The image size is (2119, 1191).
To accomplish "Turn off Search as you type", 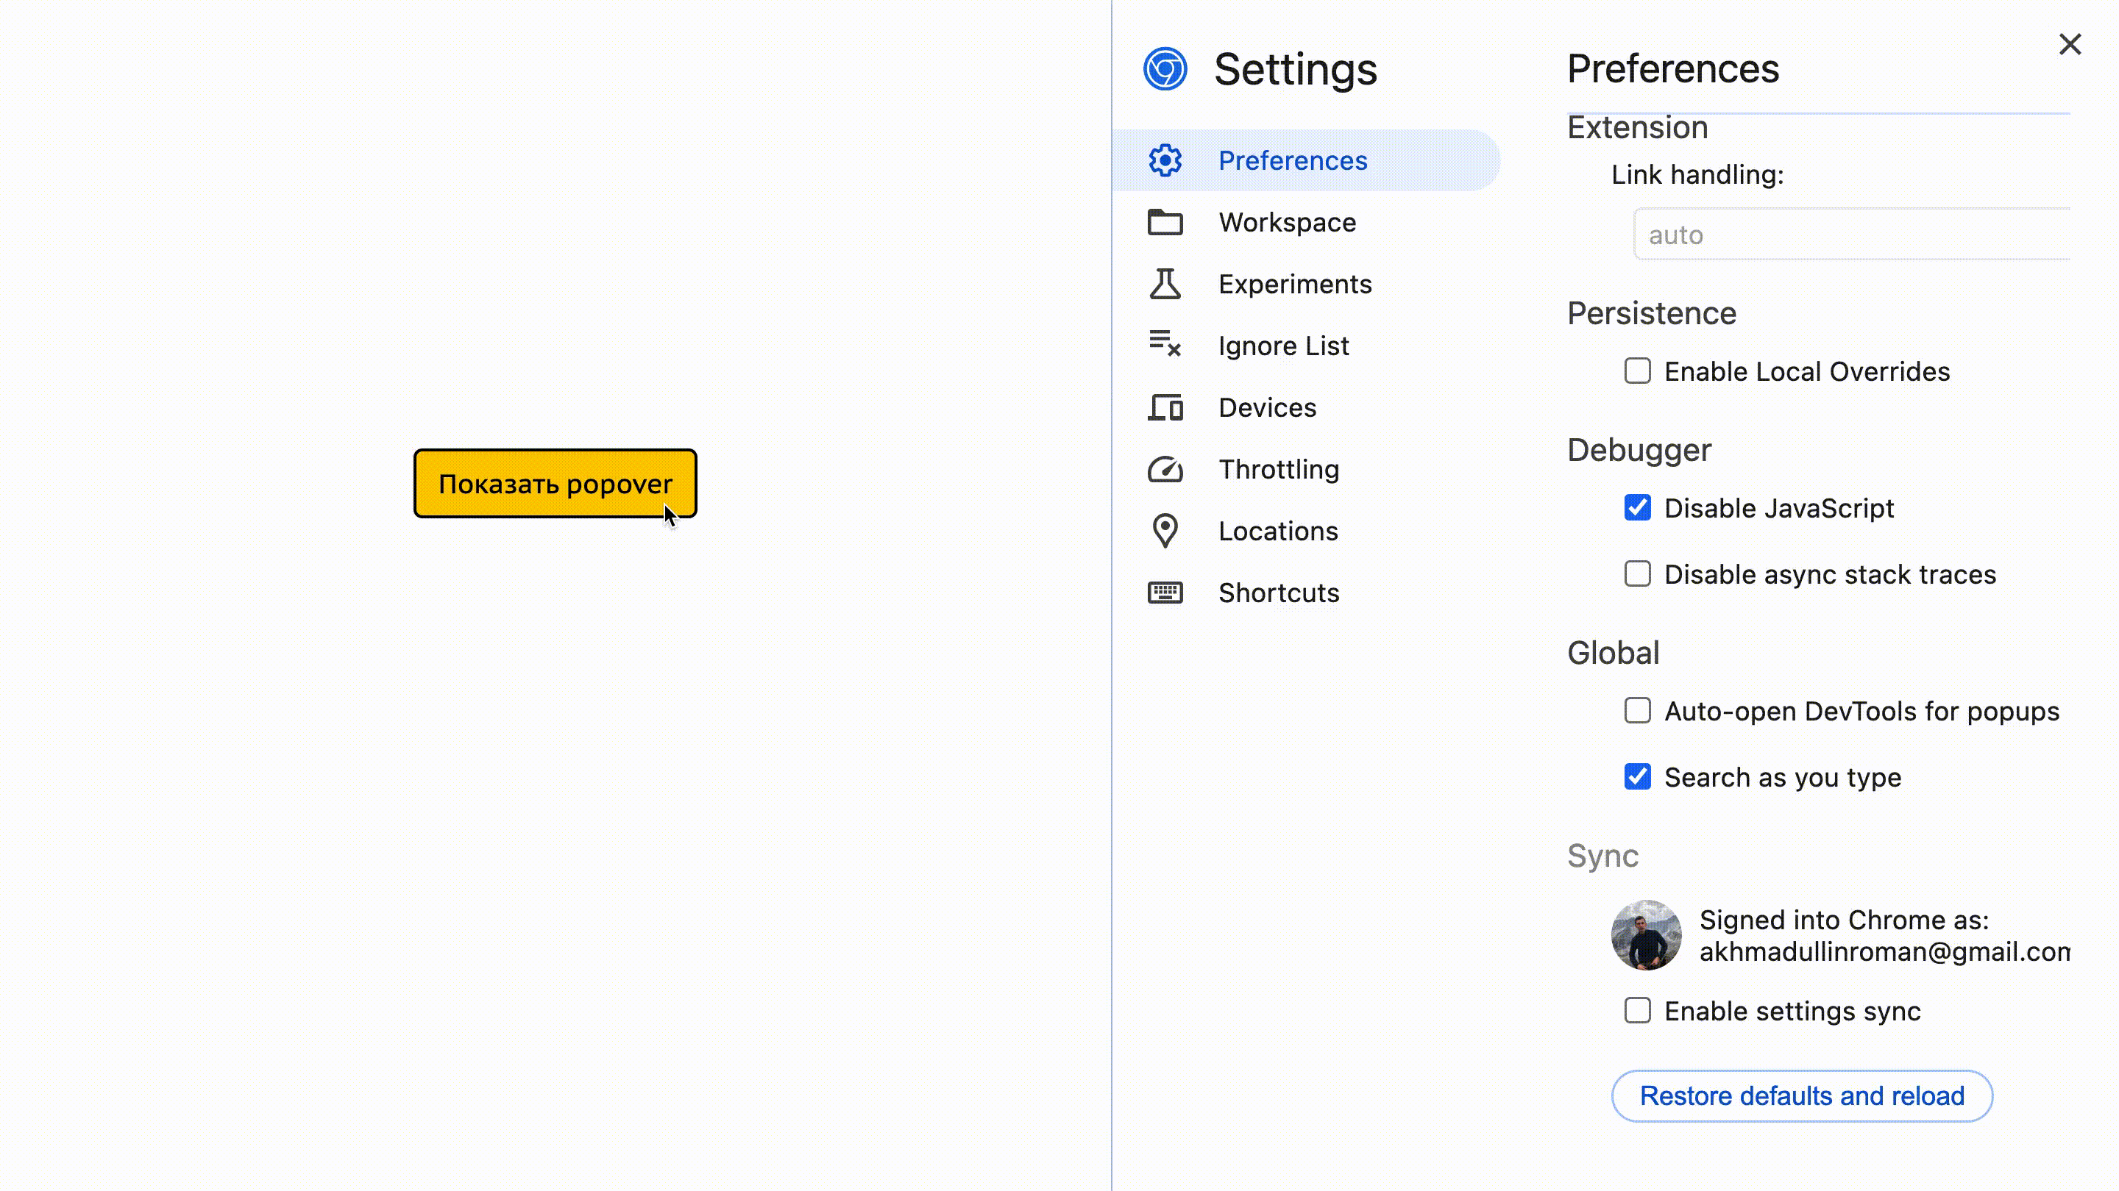I will [x=1637, y=777].
